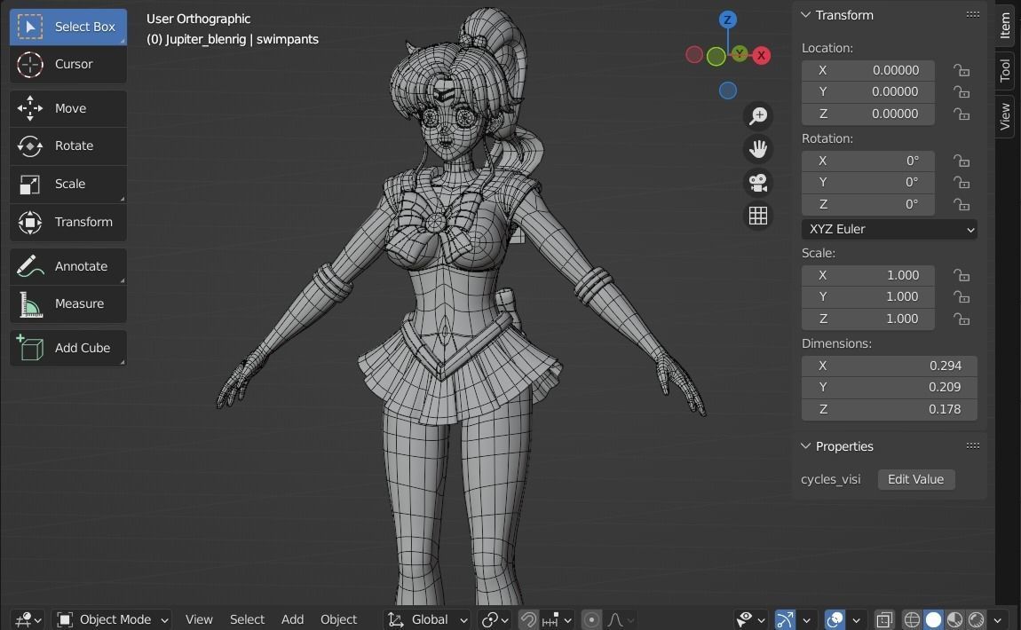Image resolution: width=1021 pixels, height=630 pixels.
Task: Switch to the Item sidebar tab
Action: point(1005,26)
